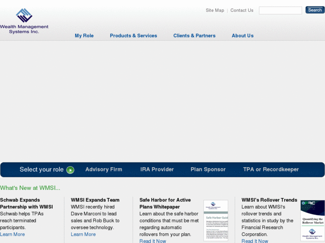Viewport: 325px width, 243px height.
Task: Select the TPA or Recordkeeper role
Action: [x=271, y=169]
